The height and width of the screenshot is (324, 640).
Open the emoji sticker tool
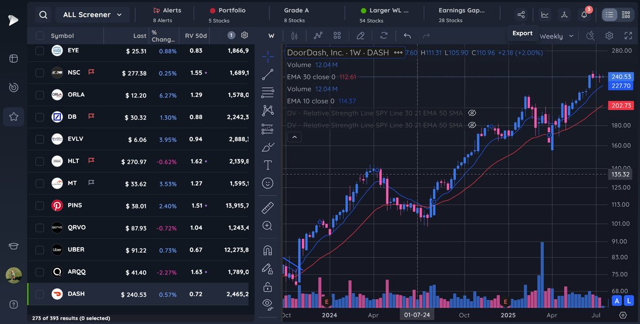point(268,183)
